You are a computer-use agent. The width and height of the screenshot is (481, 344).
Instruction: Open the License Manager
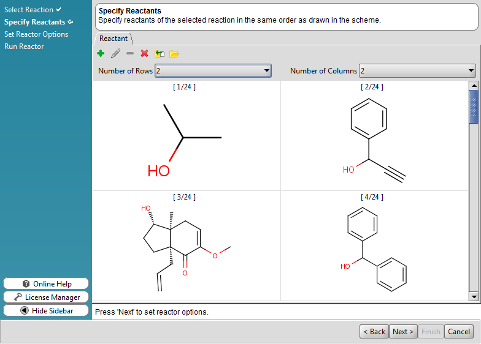(46, 297)
